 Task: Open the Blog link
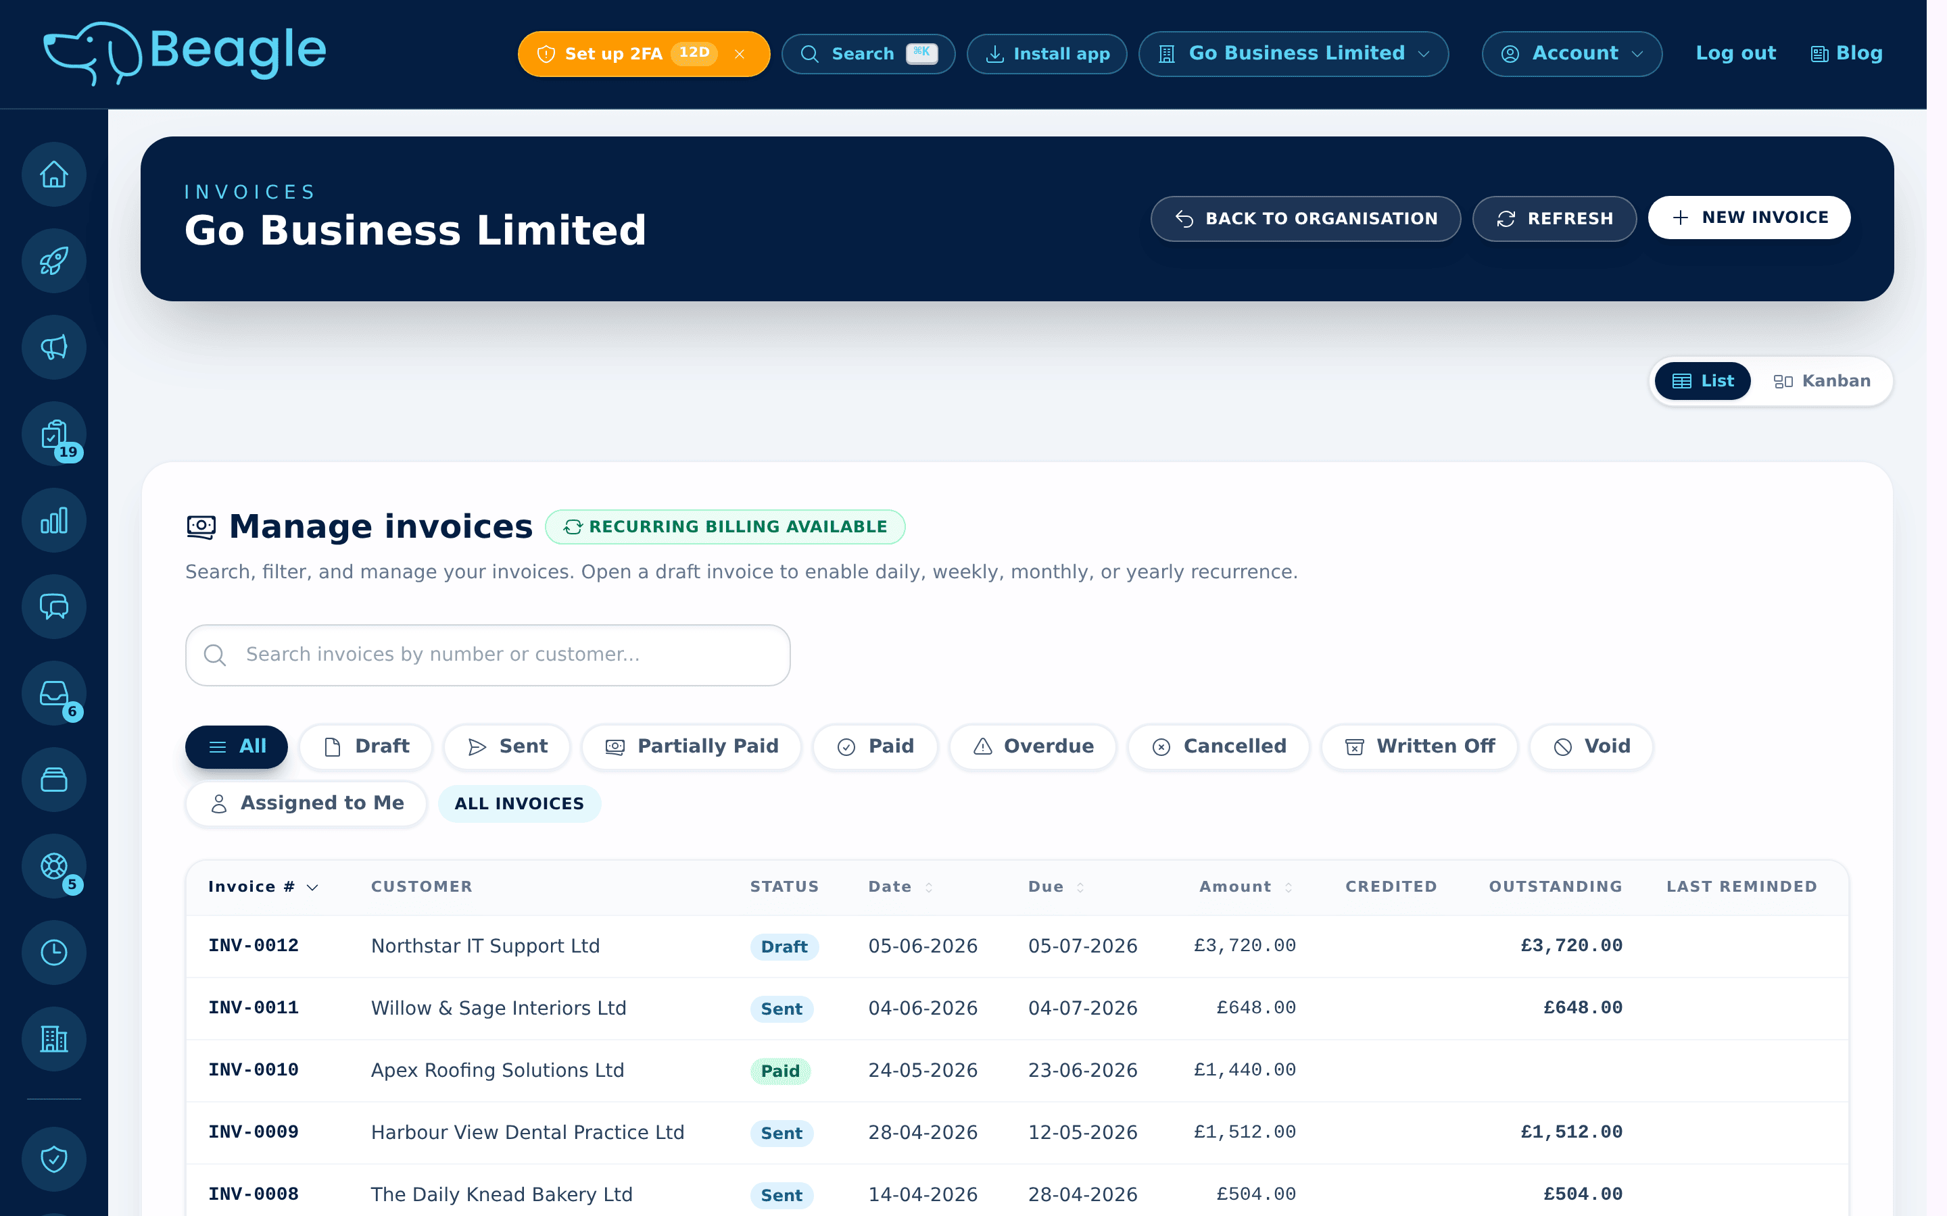coord(1846,53)
